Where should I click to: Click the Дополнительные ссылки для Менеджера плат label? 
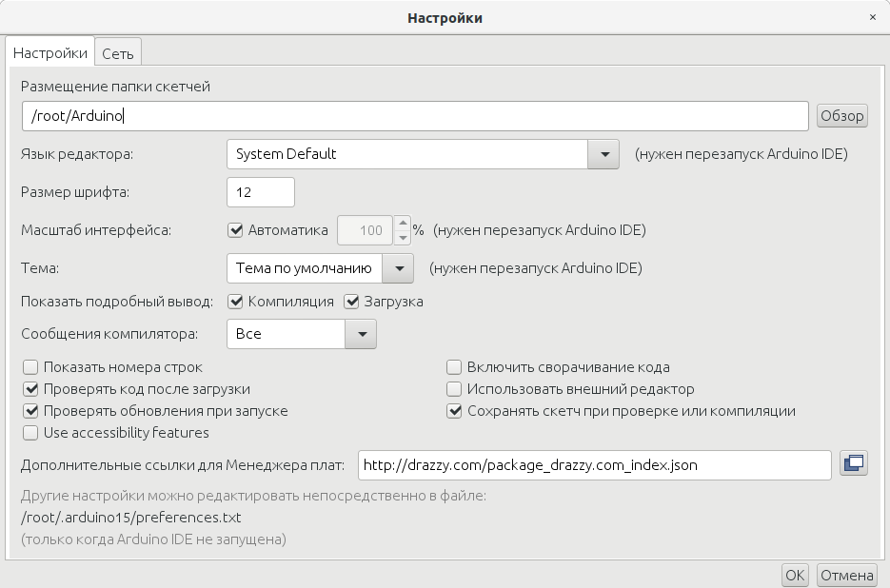click(x=183, y=465)
